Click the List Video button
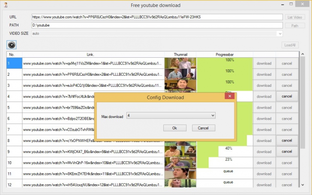Image resolution: width=312 pixels, height=195 pixels. pyautogui.click(x=295, y=17)
